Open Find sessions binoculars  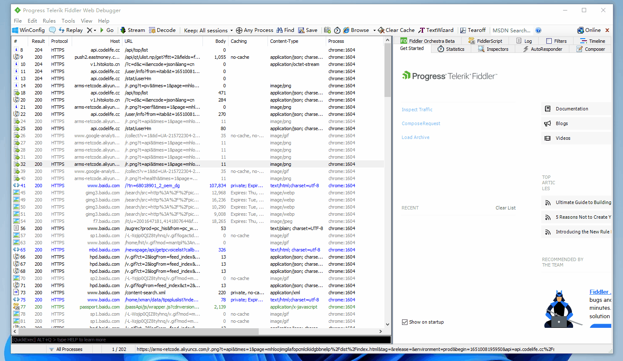coord(285,30)
